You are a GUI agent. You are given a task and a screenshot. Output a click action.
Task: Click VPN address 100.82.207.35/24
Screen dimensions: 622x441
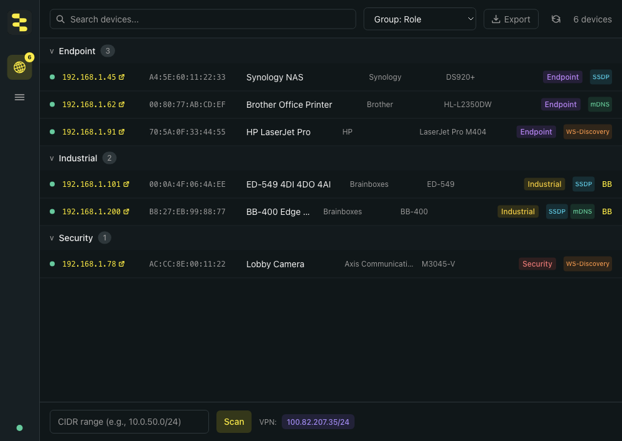click(318, 422)
